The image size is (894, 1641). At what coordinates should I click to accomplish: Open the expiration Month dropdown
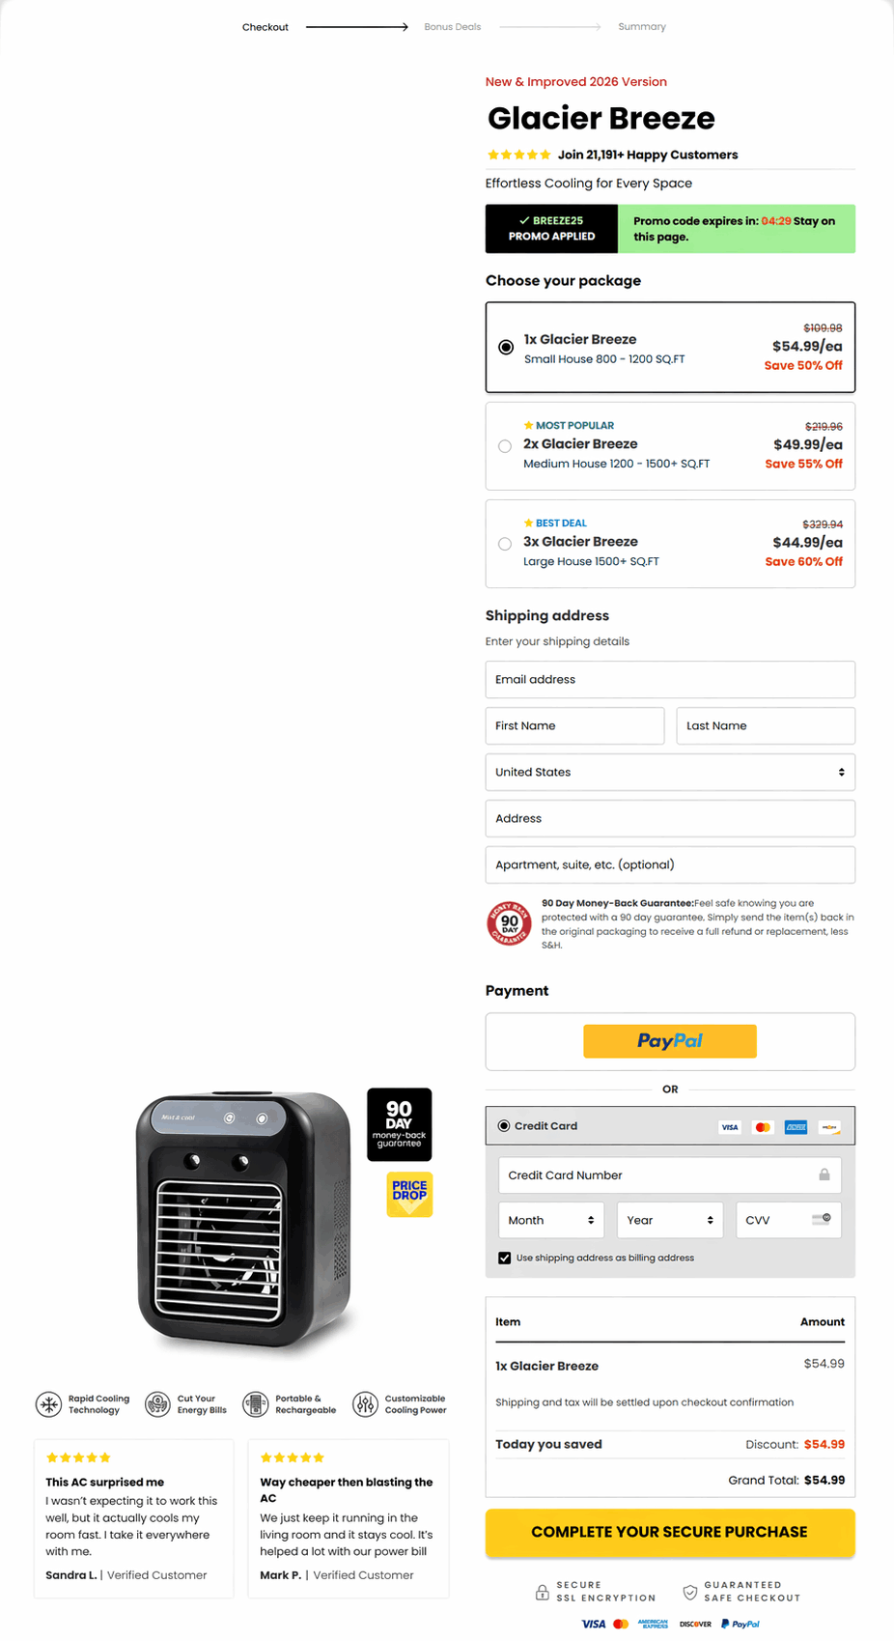551,1220
